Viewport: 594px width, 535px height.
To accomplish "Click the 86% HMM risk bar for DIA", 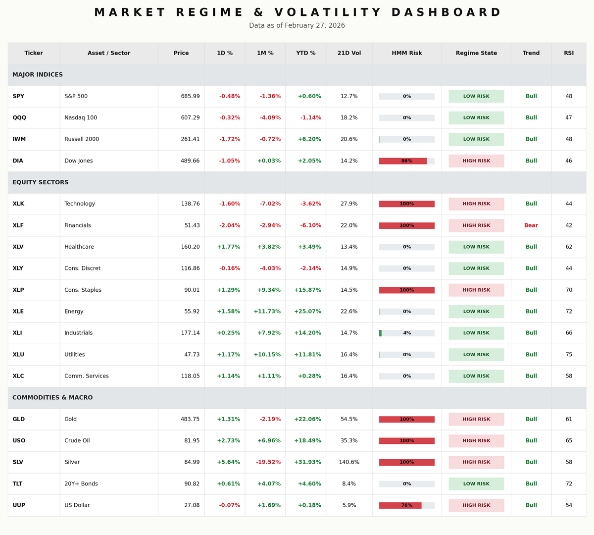I will pos(406,160).
